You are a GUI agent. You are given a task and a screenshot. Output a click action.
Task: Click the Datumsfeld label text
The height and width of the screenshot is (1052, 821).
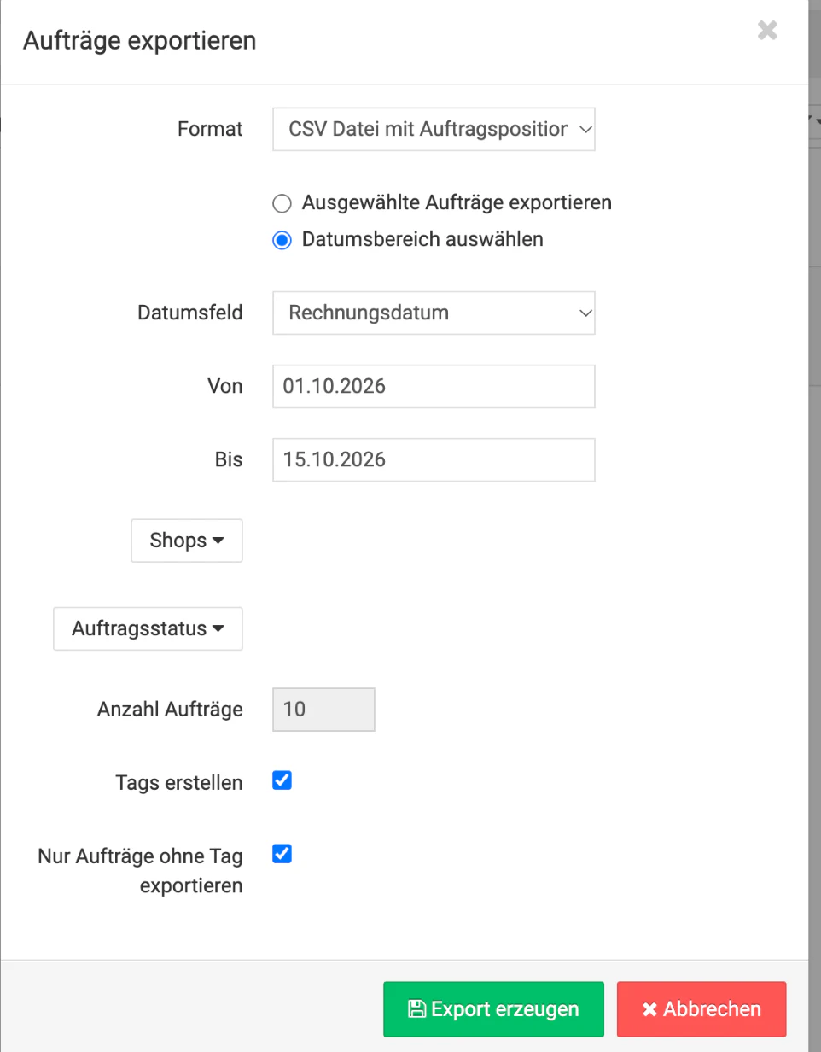pos(189,313)
